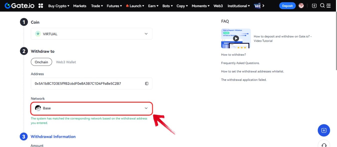Open the Copy menu
The height and width of the screenshot is (147, 337).
click(182, 6)
